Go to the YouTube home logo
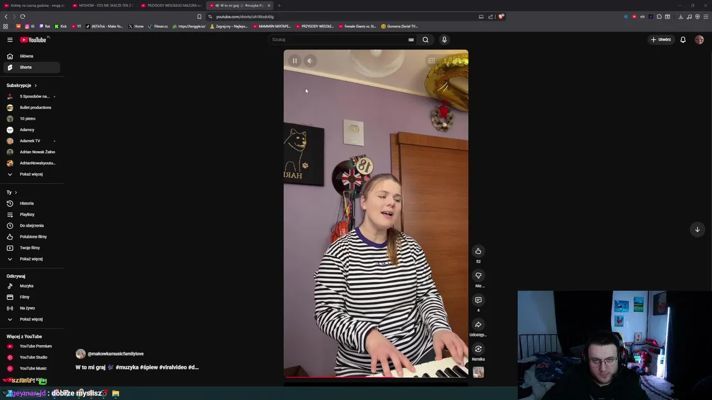This screenshot has width=712, height=400. pyautogui.click(x=34, y=39)
